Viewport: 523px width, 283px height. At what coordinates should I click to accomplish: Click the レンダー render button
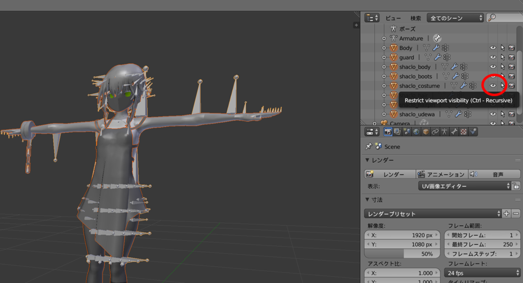coord(390,174)
